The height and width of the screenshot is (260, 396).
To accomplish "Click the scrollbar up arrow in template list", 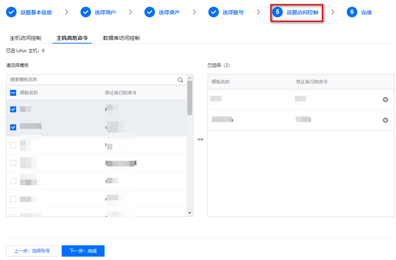I will pyautogui.click(x=190, y=78).
